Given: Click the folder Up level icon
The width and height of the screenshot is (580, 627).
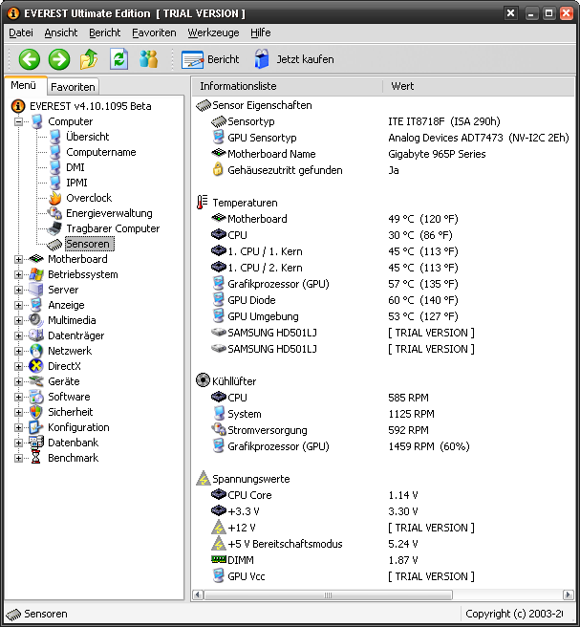Looking at the screenshot, I should point(89,59).
